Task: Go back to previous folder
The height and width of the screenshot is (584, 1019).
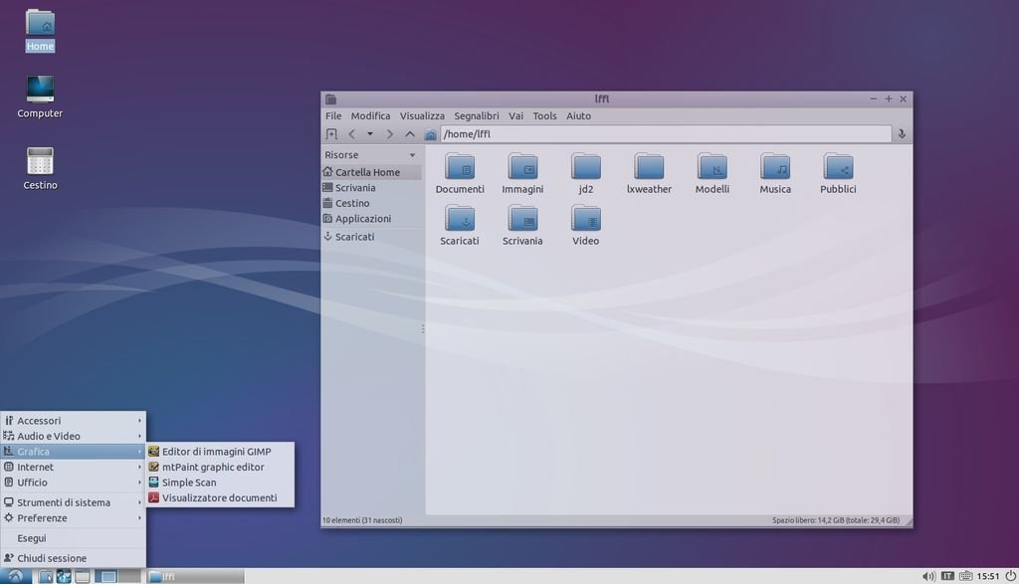Action: click(x=351, y=134)
